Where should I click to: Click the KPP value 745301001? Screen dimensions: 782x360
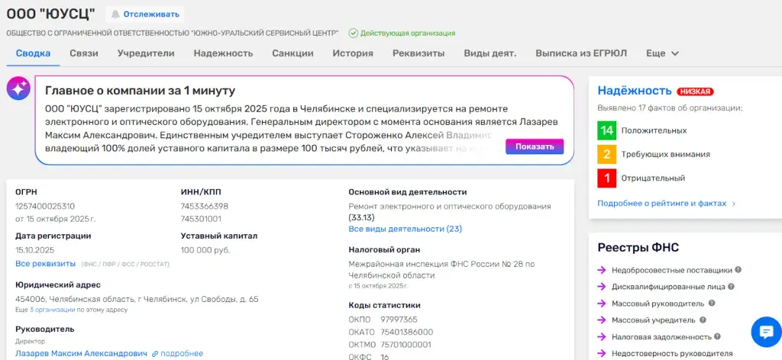pos(201,219)
